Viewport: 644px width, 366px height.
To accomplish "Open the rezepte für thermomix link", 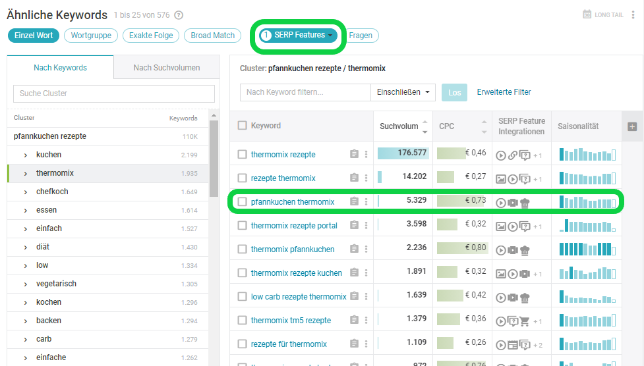I will tap(289, 344).
